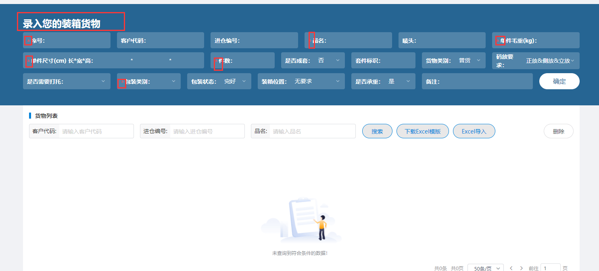Screen dimensions: 599x271
Task: Click the 请输入进仓编号 filter field
Action: point(207,131)
